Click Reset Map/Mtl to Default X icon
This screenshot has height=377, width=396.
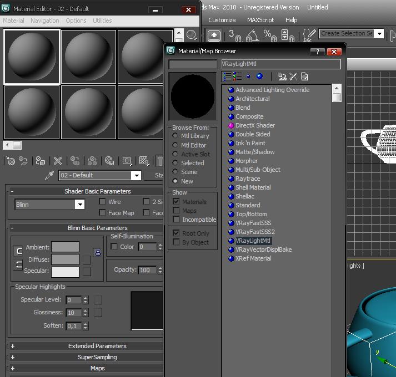tap(58, 161)
